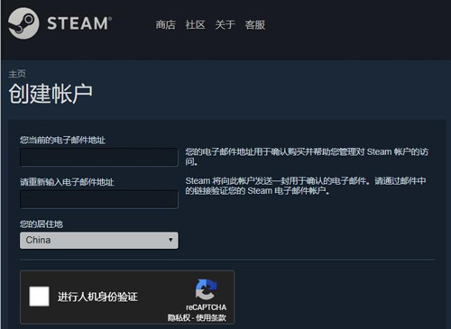The image size is (451, 329).
Task: Go to 主页 breadcrumb link
Action: pos(17,74)
